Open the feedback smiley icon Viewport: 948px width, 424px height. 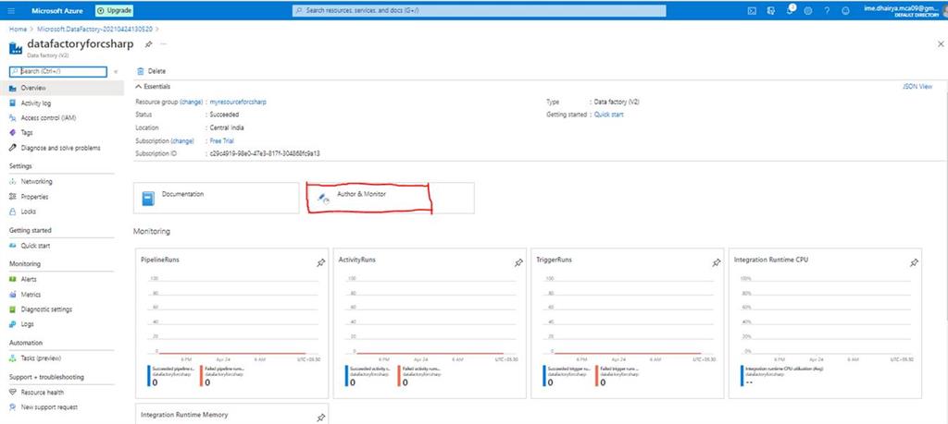[x=845, y=11]
